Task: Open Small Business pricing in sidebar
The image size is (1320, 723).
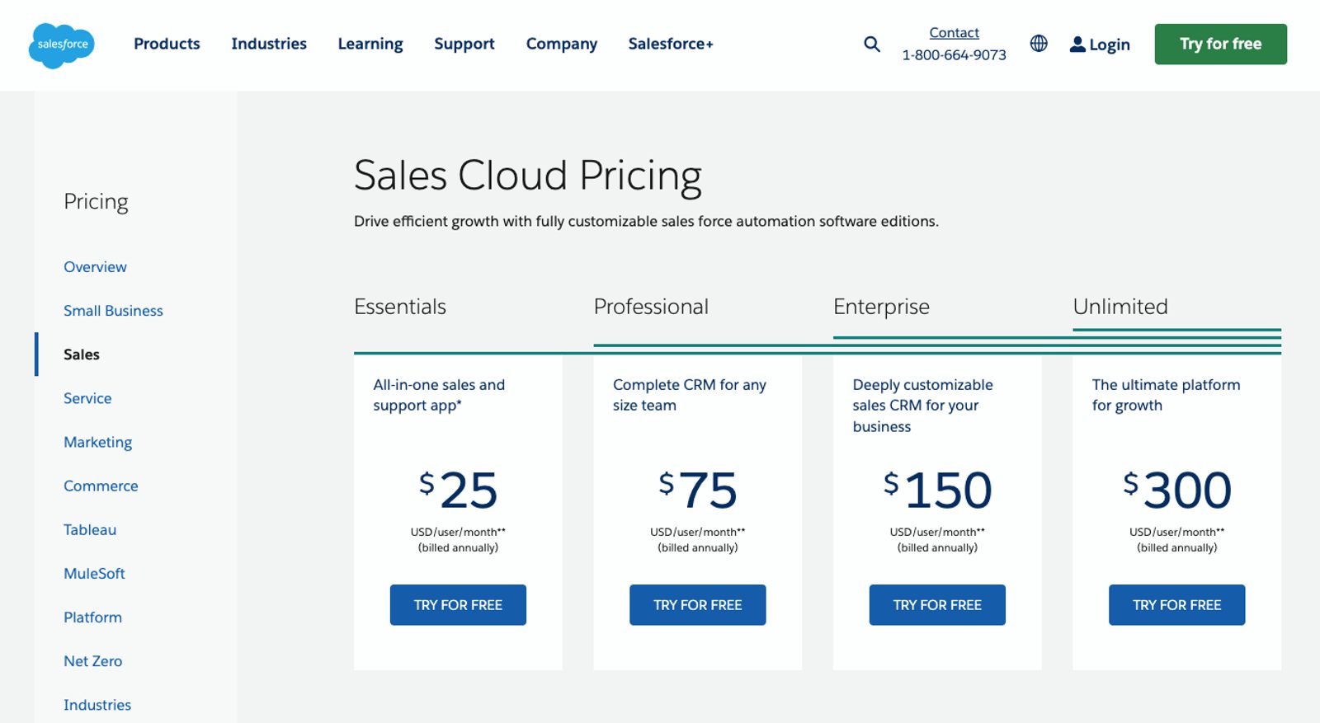Action: tap(113, 311)
